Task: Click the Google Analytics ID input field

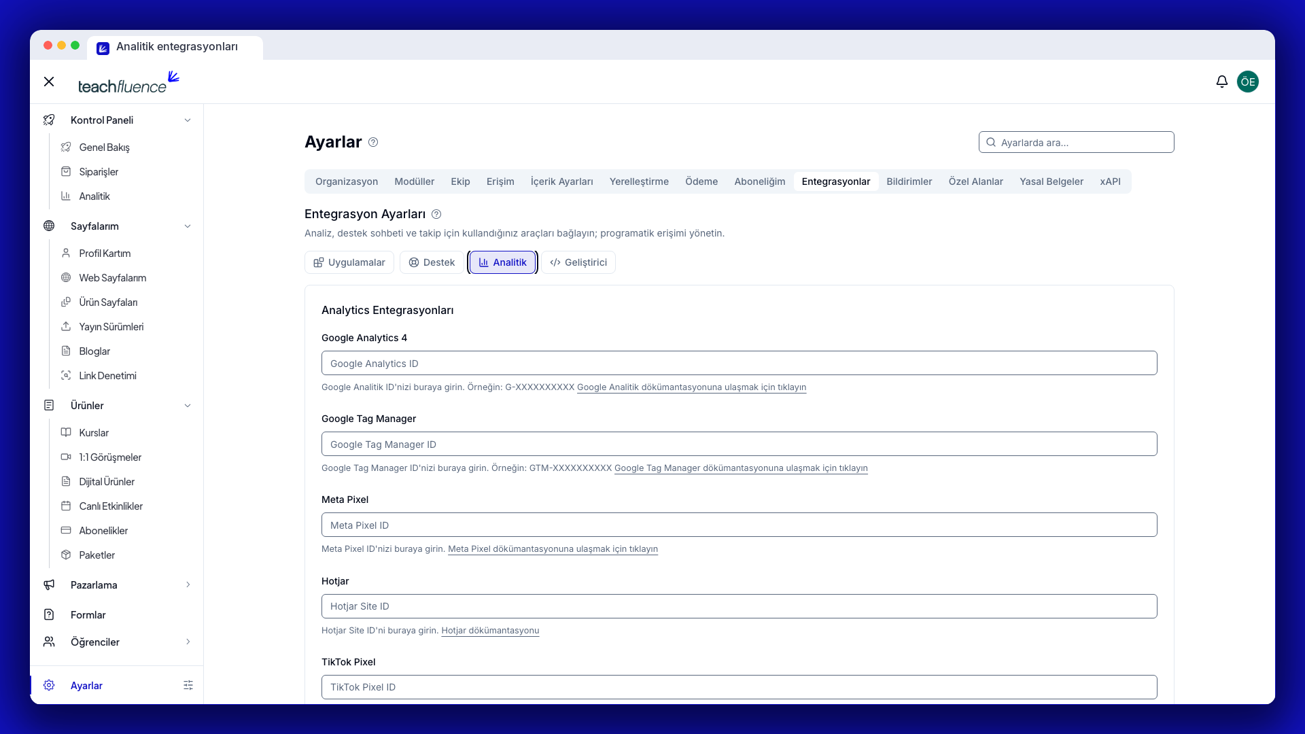Action: pyautogui.click(x=739, y=363)
